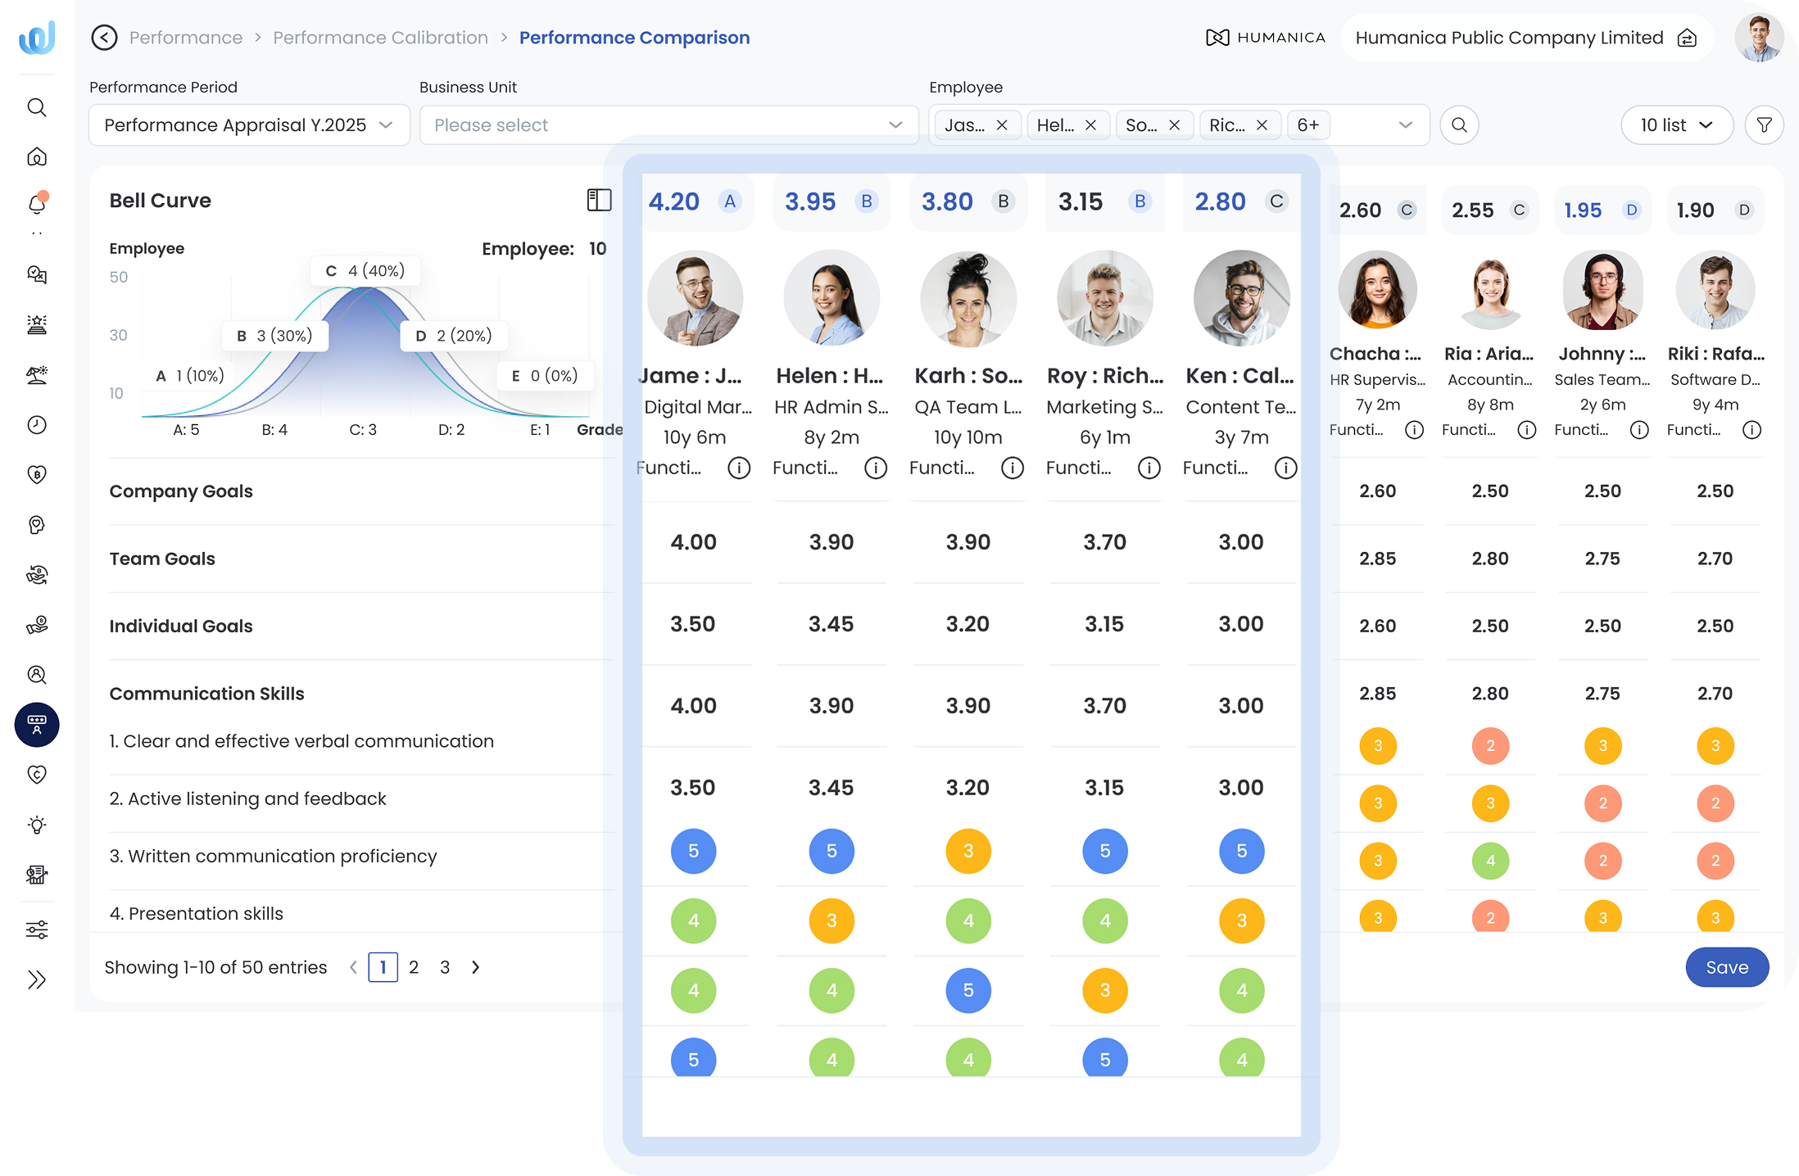Click Helen's profile photo
This screenshot has height=1176, width=1799.
(831, 298)
